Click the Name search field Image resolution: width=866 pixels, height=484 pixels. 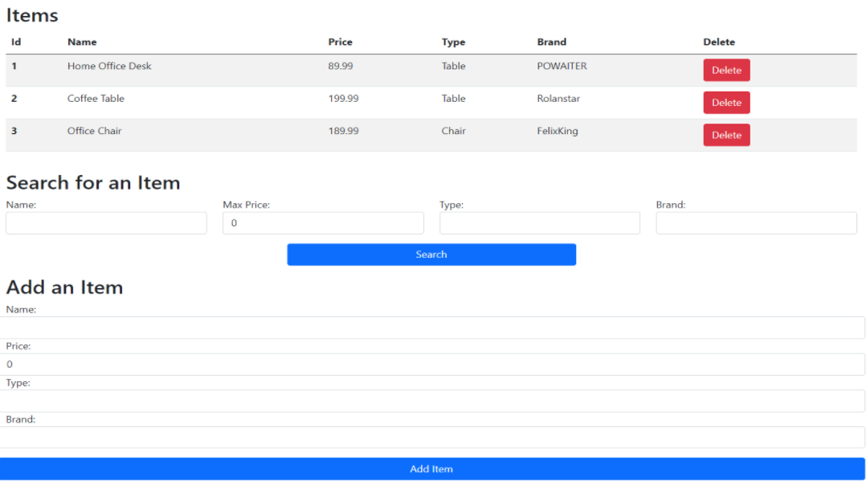pos(106,222)
